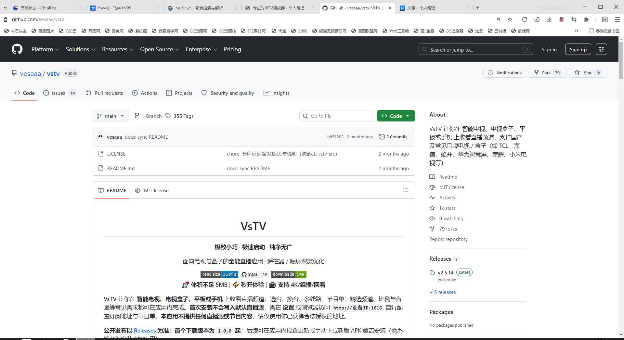This screenshot has height=340, width=624.
Task: Open the LICENSE file
Action: pyautogui.click(x=116, y=154)
